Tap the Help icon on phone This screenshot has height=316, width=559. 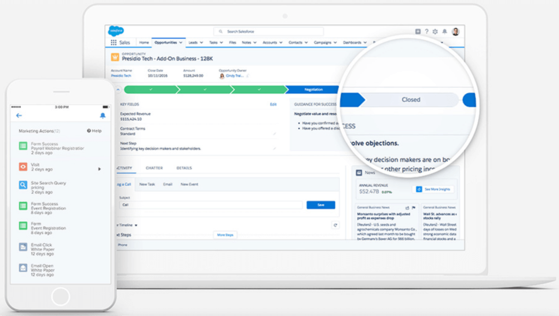pos(89,131)
